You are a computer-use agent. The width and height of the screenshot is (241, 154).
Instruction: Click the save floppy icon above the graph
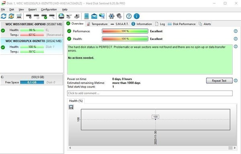click(x=71, y=107)
